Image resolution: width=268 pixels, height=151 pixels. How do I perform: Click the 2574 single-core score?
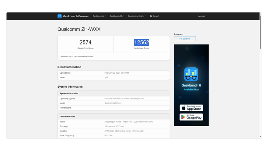click(85, 42)
